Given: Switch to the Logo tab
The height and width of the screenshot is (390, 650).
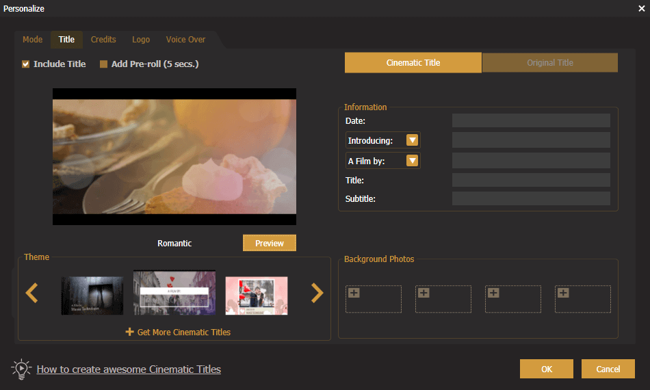Looking at the screenshot, I should coord(141,40).
